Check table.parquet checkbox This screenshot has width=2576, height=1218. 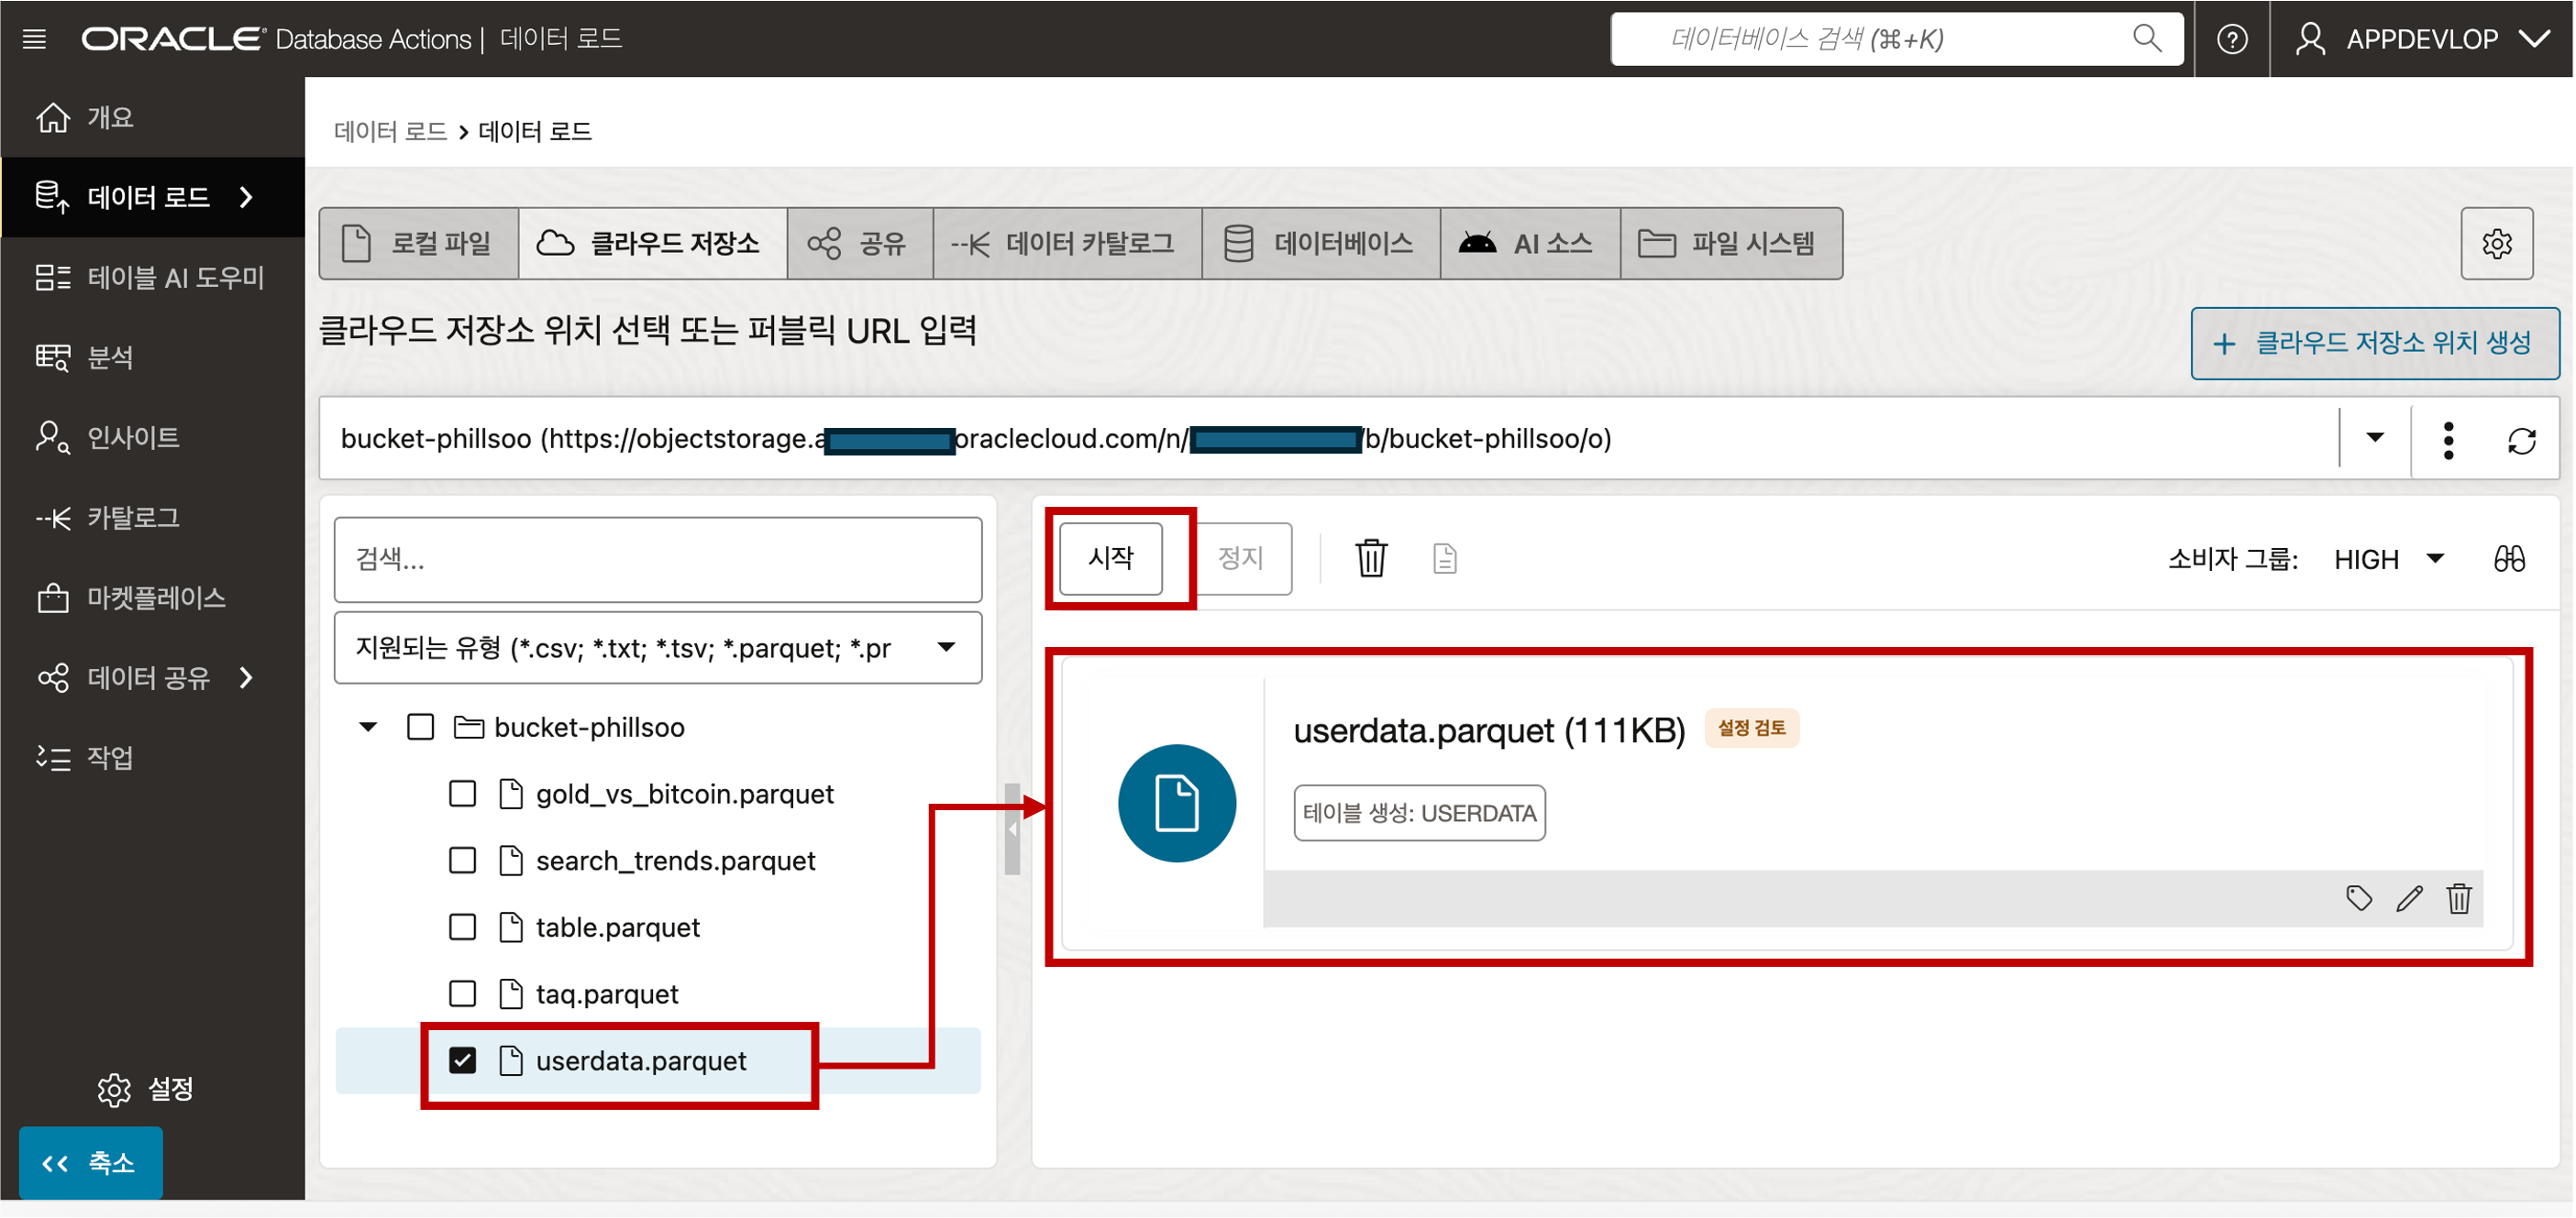[x=462, y=928]
